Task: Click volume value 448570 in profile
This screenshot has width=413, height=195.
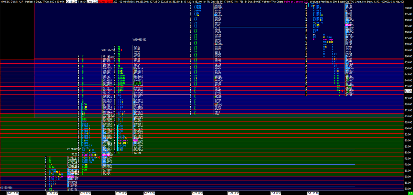Action: point(218,44)
